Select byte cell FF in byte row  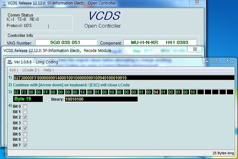[x=46, y=92]
